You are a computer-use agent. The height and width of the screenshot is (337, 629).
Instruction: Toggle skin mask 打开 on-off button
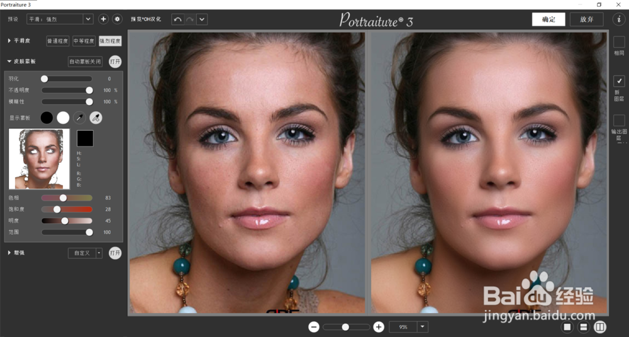tap(115, 62)
